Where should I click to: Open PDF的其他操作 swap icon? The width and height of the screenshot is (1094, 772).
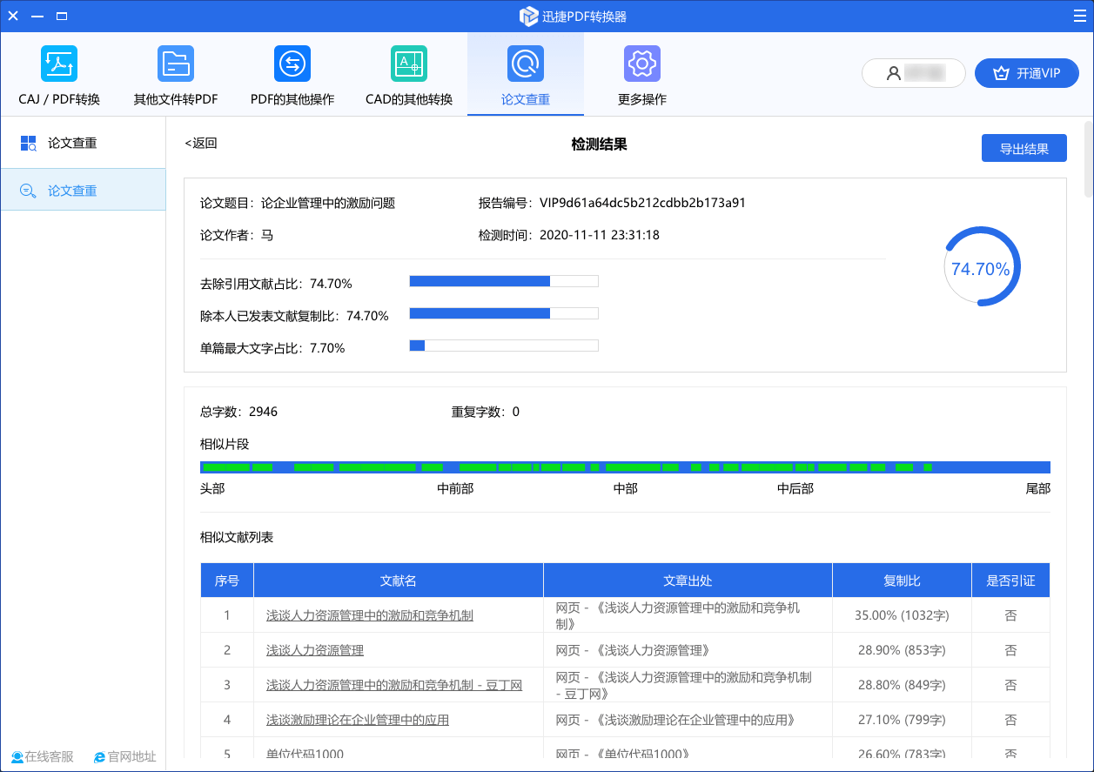(292, 64)
